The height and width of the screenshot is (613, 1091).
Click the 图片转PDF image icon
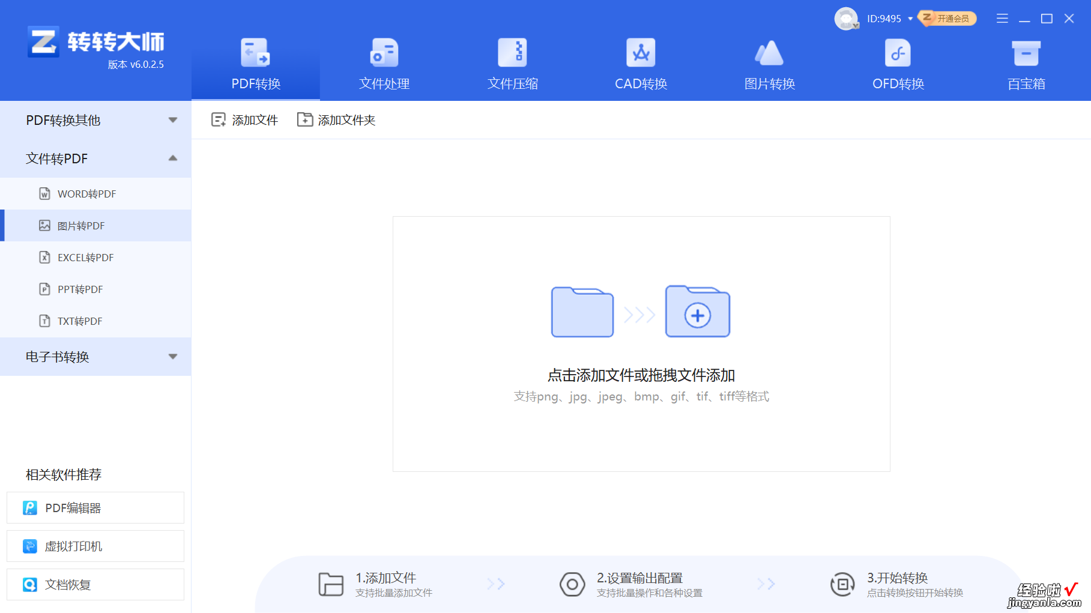[44, 225]
